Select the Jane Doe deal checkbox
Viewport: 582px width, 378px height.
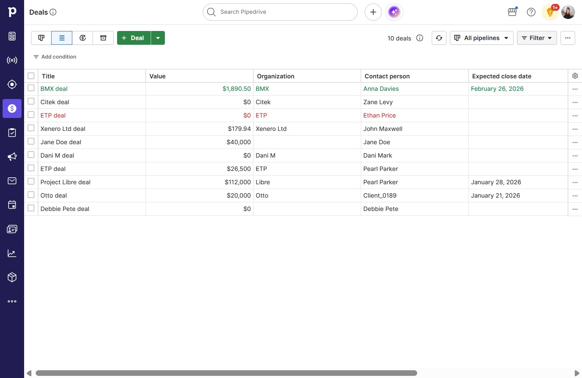click(x=31, y=141)
